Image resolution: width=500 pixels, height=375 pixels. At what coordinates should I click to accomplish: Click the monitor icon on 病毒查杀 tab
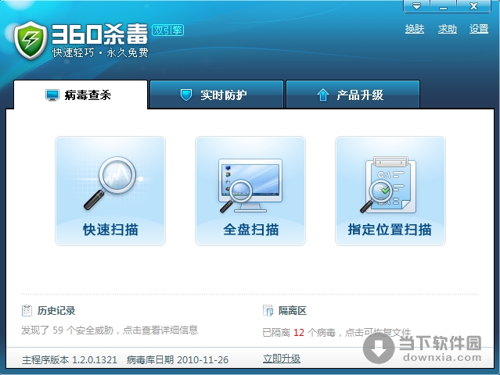(x=52, y=95)
